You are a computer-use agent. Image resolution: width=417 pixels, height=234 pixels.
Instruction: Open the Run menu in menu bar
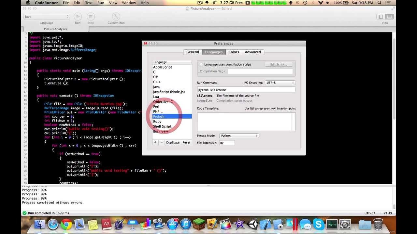coord(101,3)
